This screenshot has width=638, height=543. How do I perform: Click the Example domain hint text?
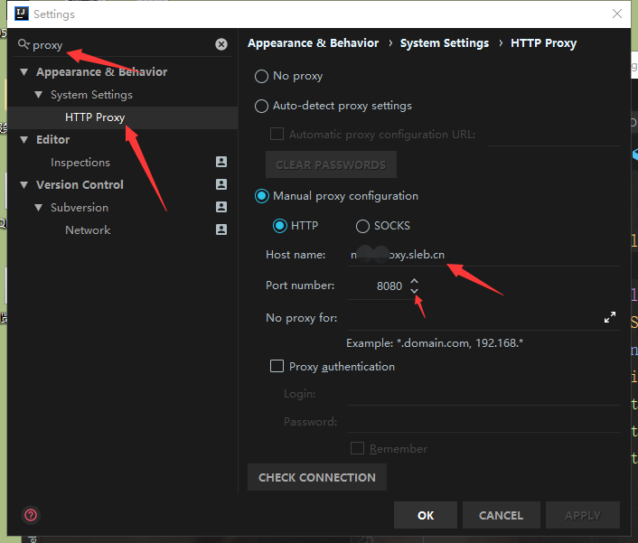pos(435,343)
